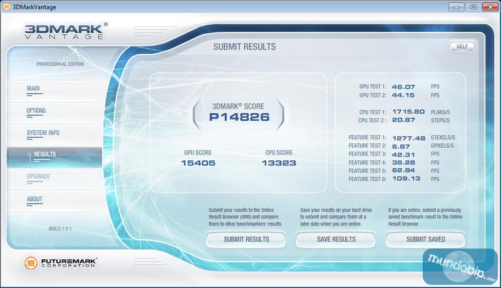Click Feature Test 4 value 36.28
This screenshot has height=288, width=501.
pyautogui.click(x=403, y=163)
